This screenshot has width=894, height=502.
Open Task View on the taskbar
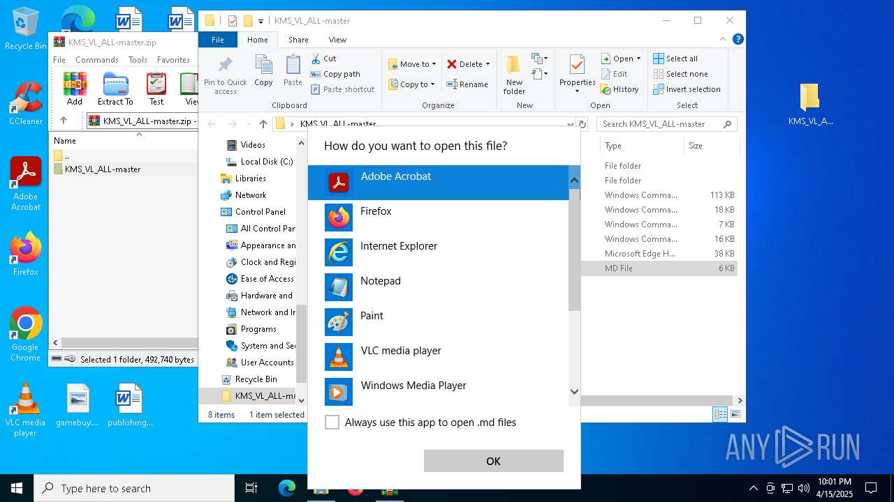[251, 488]
